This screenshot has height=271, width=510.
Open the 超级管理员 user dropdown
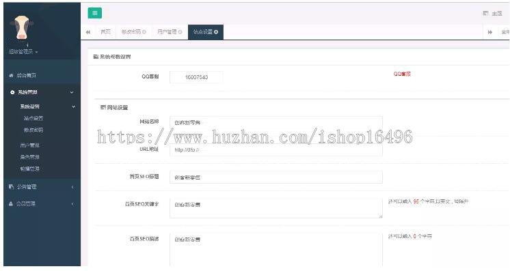(x=23, y=52)
